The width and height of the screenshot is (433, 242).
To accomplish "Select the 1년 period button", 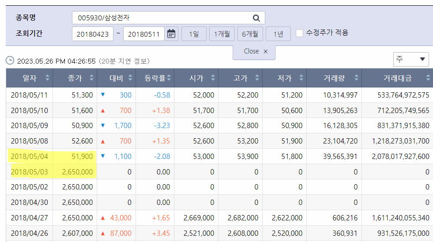I will [x=278, y=34].
